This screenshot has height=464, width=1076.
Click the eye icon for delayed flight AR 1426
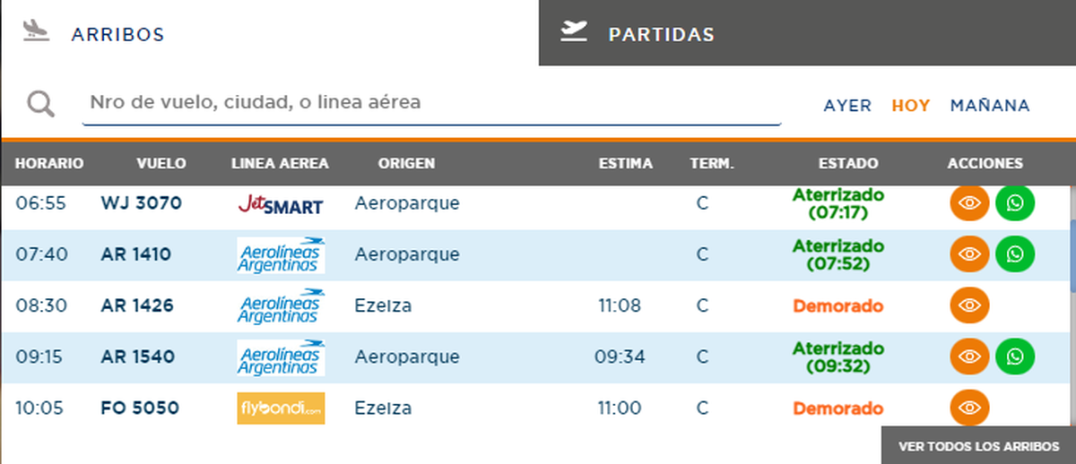point(969,305)
